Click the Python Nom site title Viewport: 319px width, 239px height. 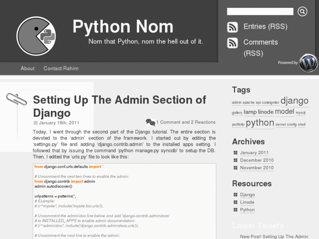(x=123, y=26)
